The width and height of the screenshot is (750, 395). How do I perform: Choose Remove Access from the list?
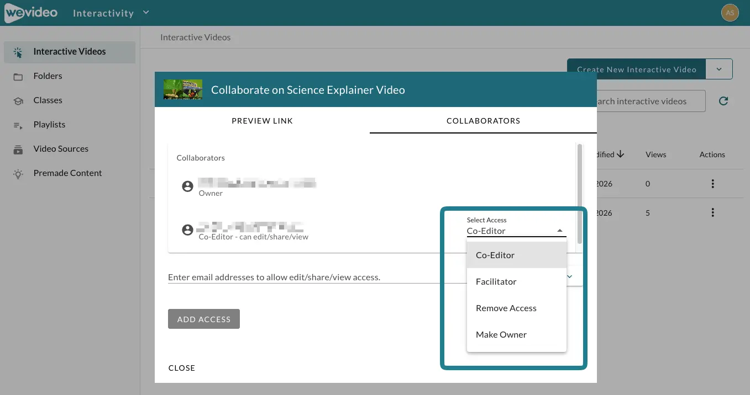pos(517,308)
